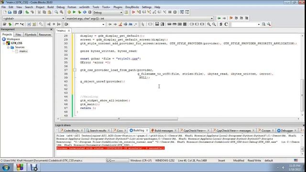Open function list main() dropdown
306x172 pixels.
(x=140, y=18)
